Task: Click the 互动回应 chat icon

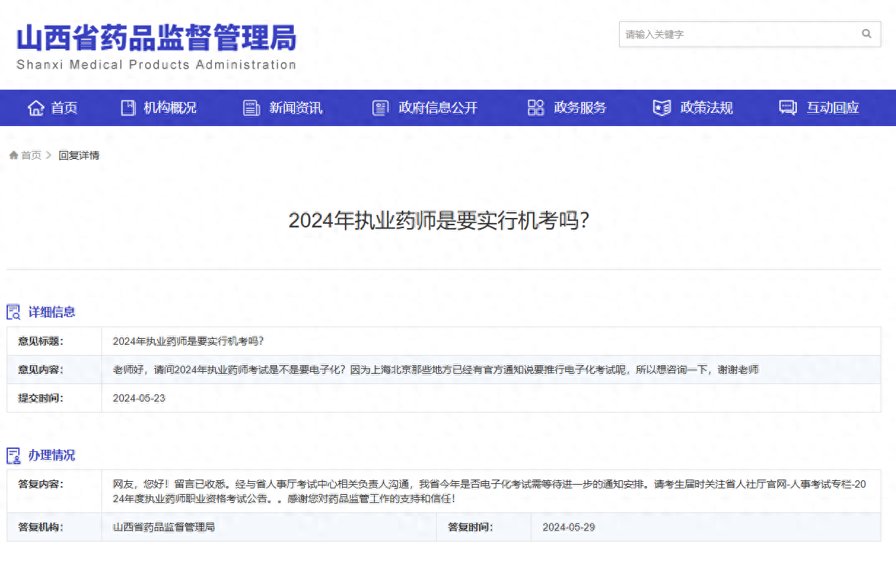Action: (788, 108)
